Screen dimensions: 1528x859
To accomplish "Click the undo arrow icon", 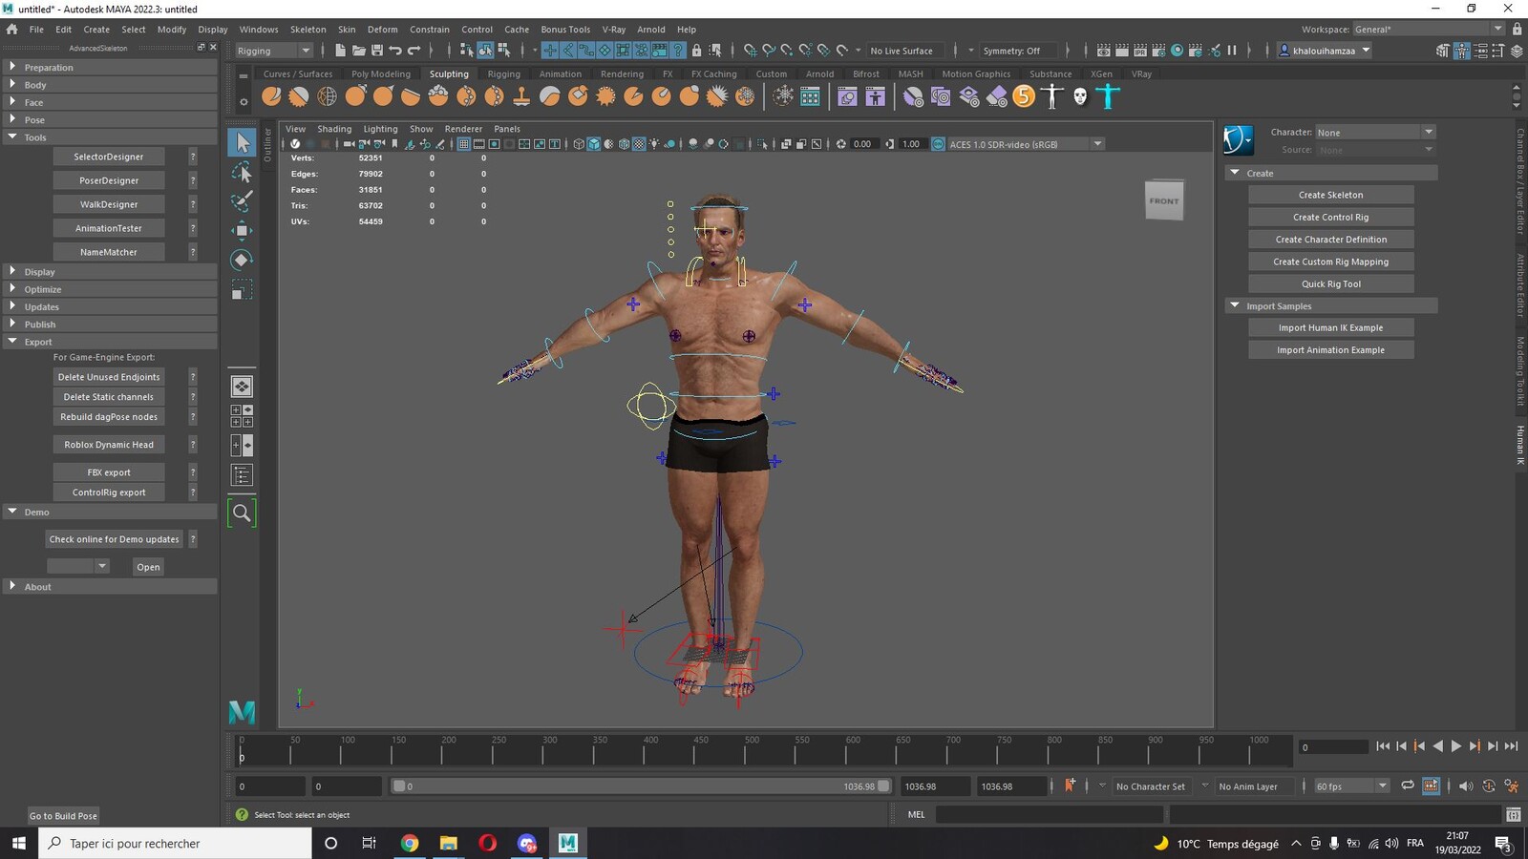I will 395,51.
